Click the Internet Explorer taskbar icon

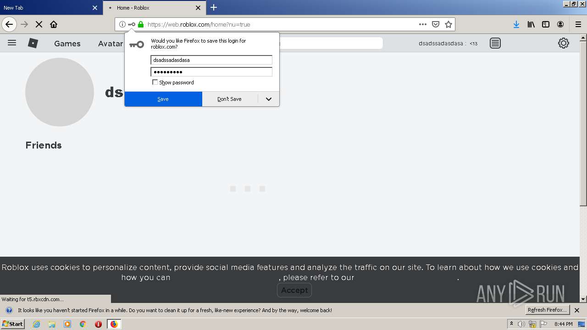37,324
